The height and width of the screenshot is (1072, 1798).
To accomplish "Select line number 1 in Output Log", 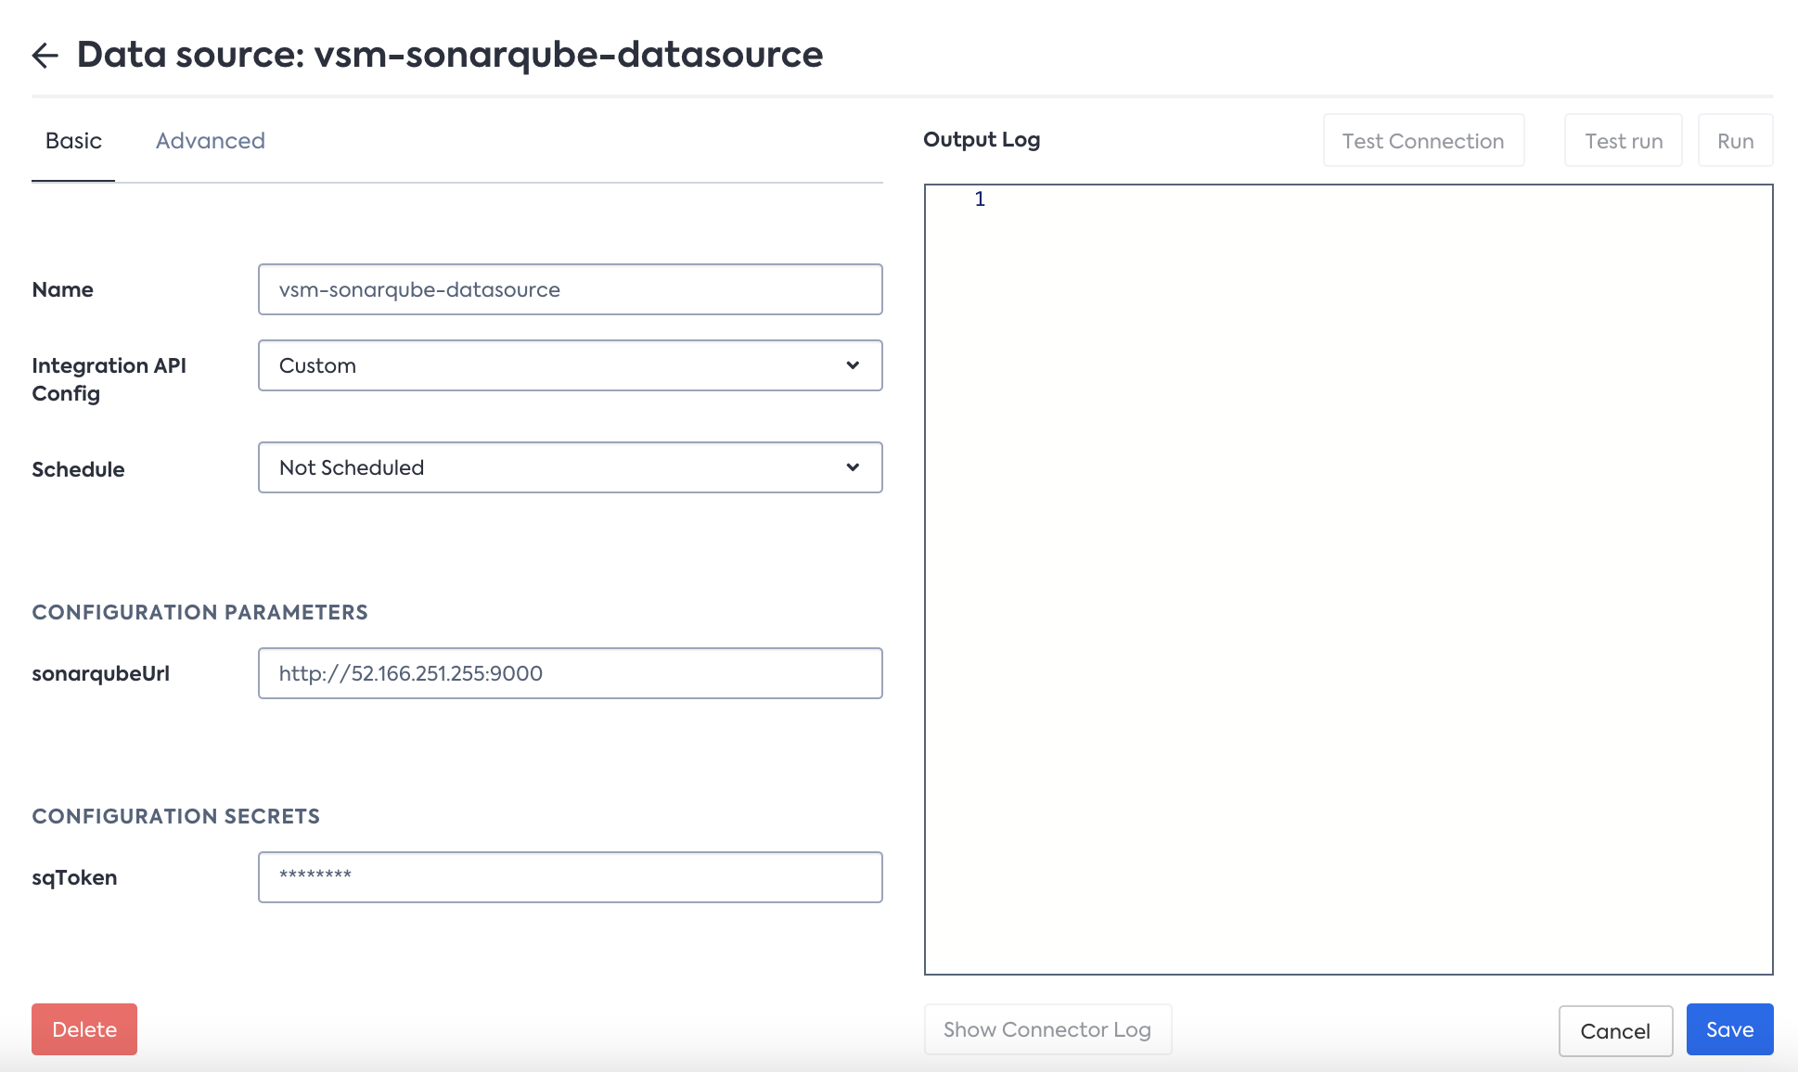I will coord(980,198).
